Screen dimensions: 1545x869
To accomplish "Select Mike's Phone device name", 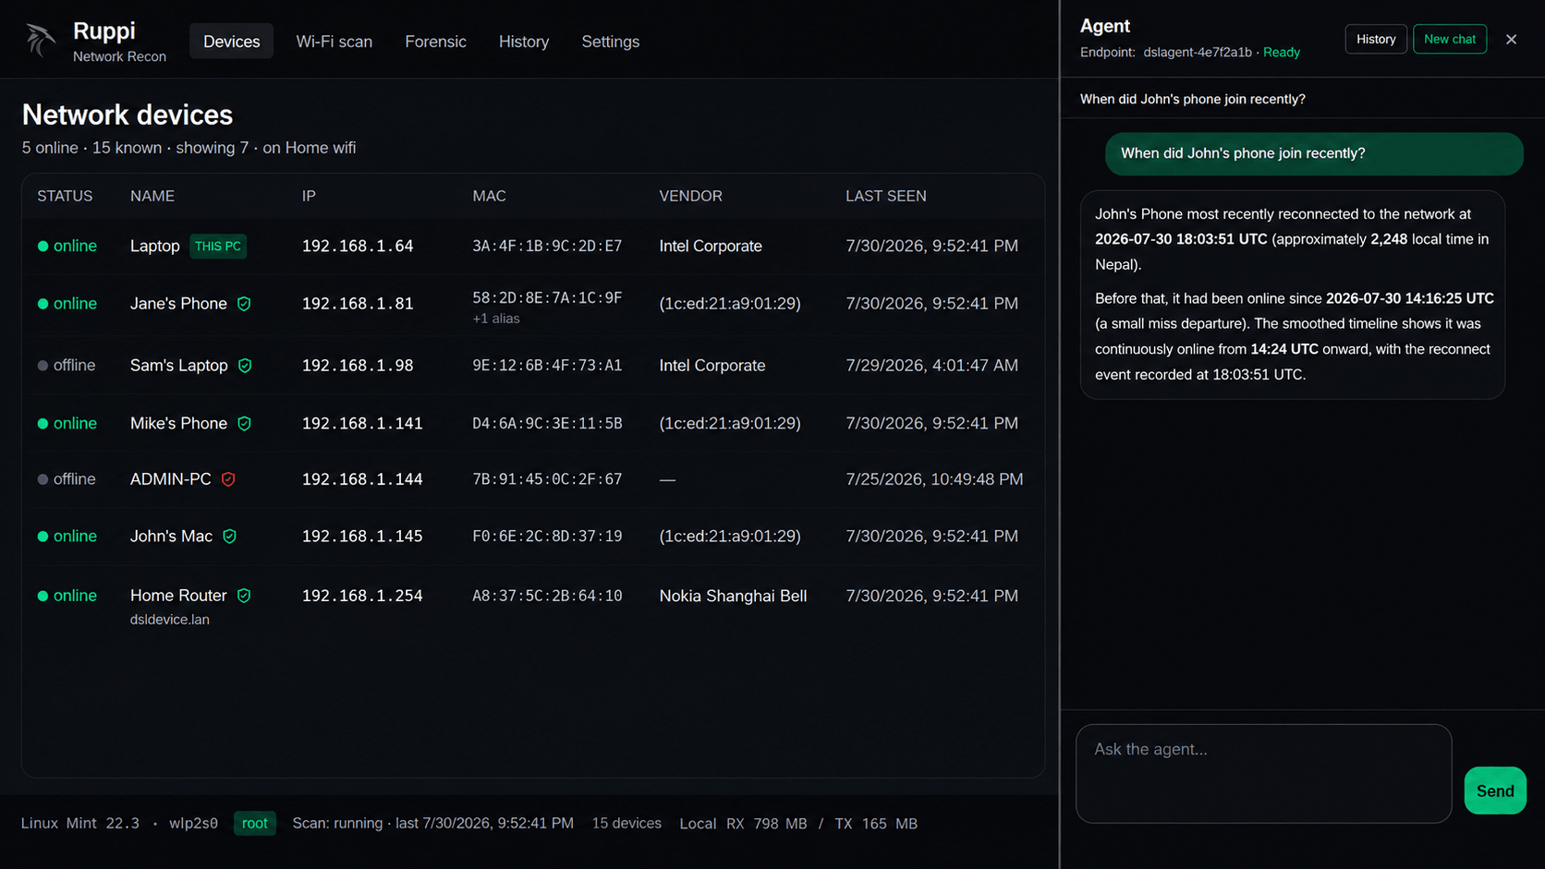I will point(178,424).
